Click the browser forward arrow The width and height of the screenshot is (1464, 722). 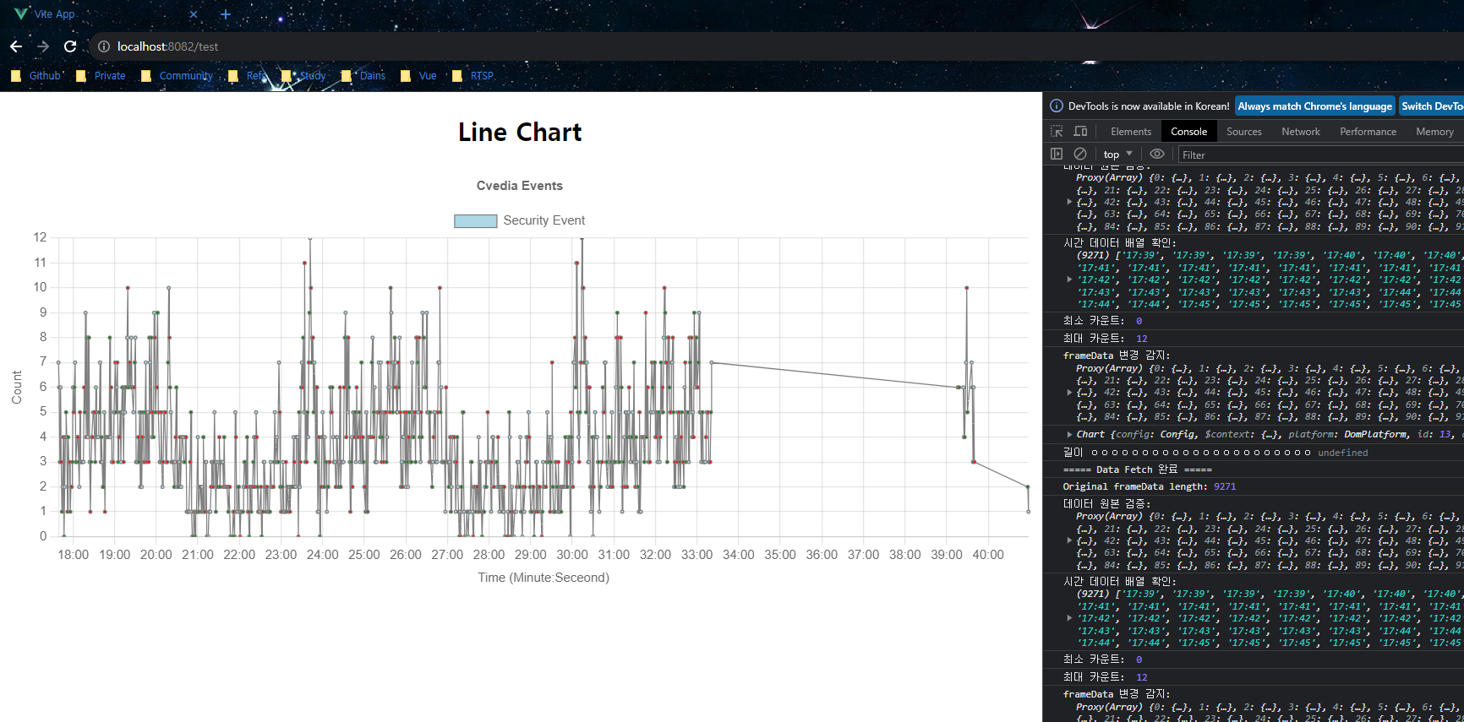pyautogui.click(x=43, y=46)
